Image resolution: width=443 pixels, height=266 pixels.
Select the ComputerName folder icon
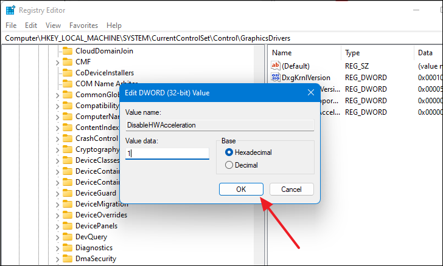67,117
